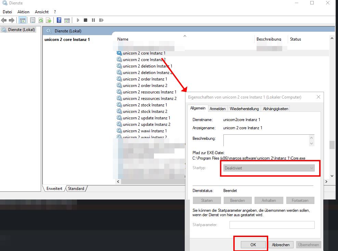Maximize the Dienste window
The width and height of the screenshot is (338, 251).
312,3
